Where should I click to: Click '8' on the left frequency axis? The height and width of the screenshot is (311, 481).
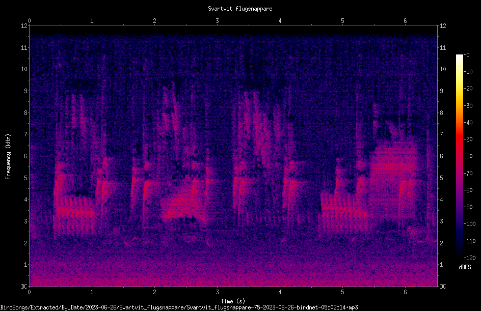tap(26, 113)
